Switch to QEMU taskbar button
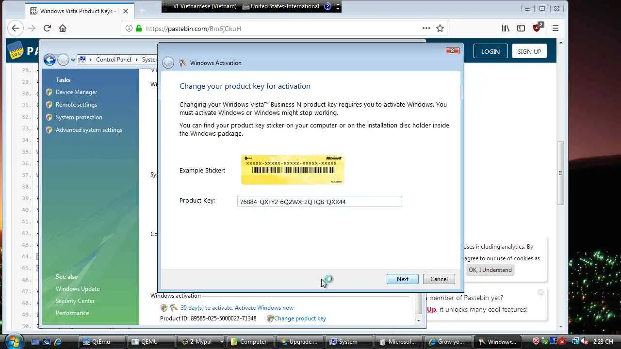621x349 pixels. pyautogui.click(x=151, y=342)
